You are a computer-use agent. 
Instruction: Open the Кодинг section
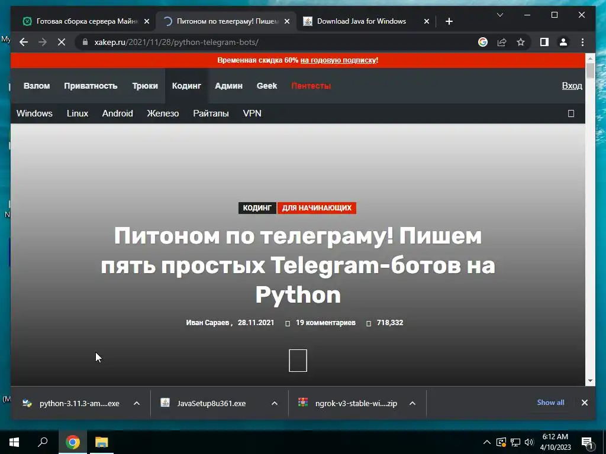pos(186,86)
